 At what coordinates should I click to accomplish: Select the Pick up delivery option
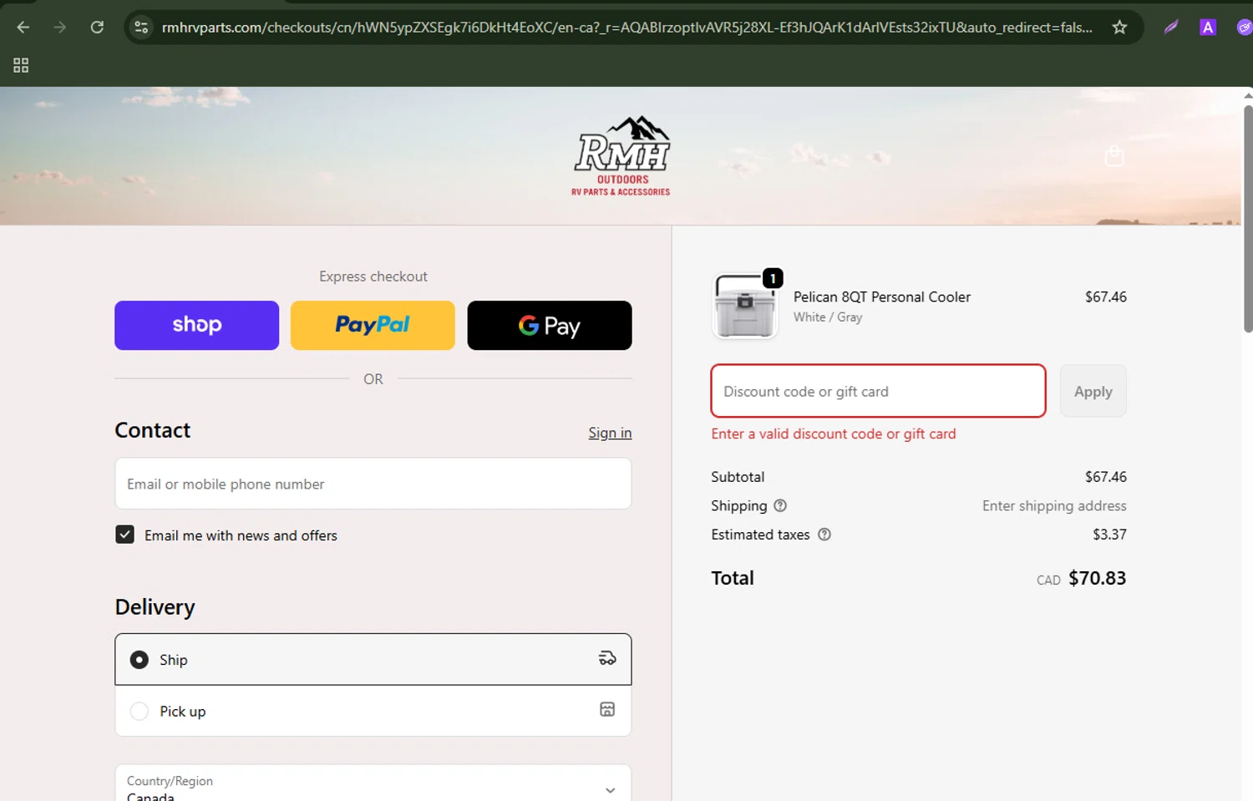click(x=373, y=711)
